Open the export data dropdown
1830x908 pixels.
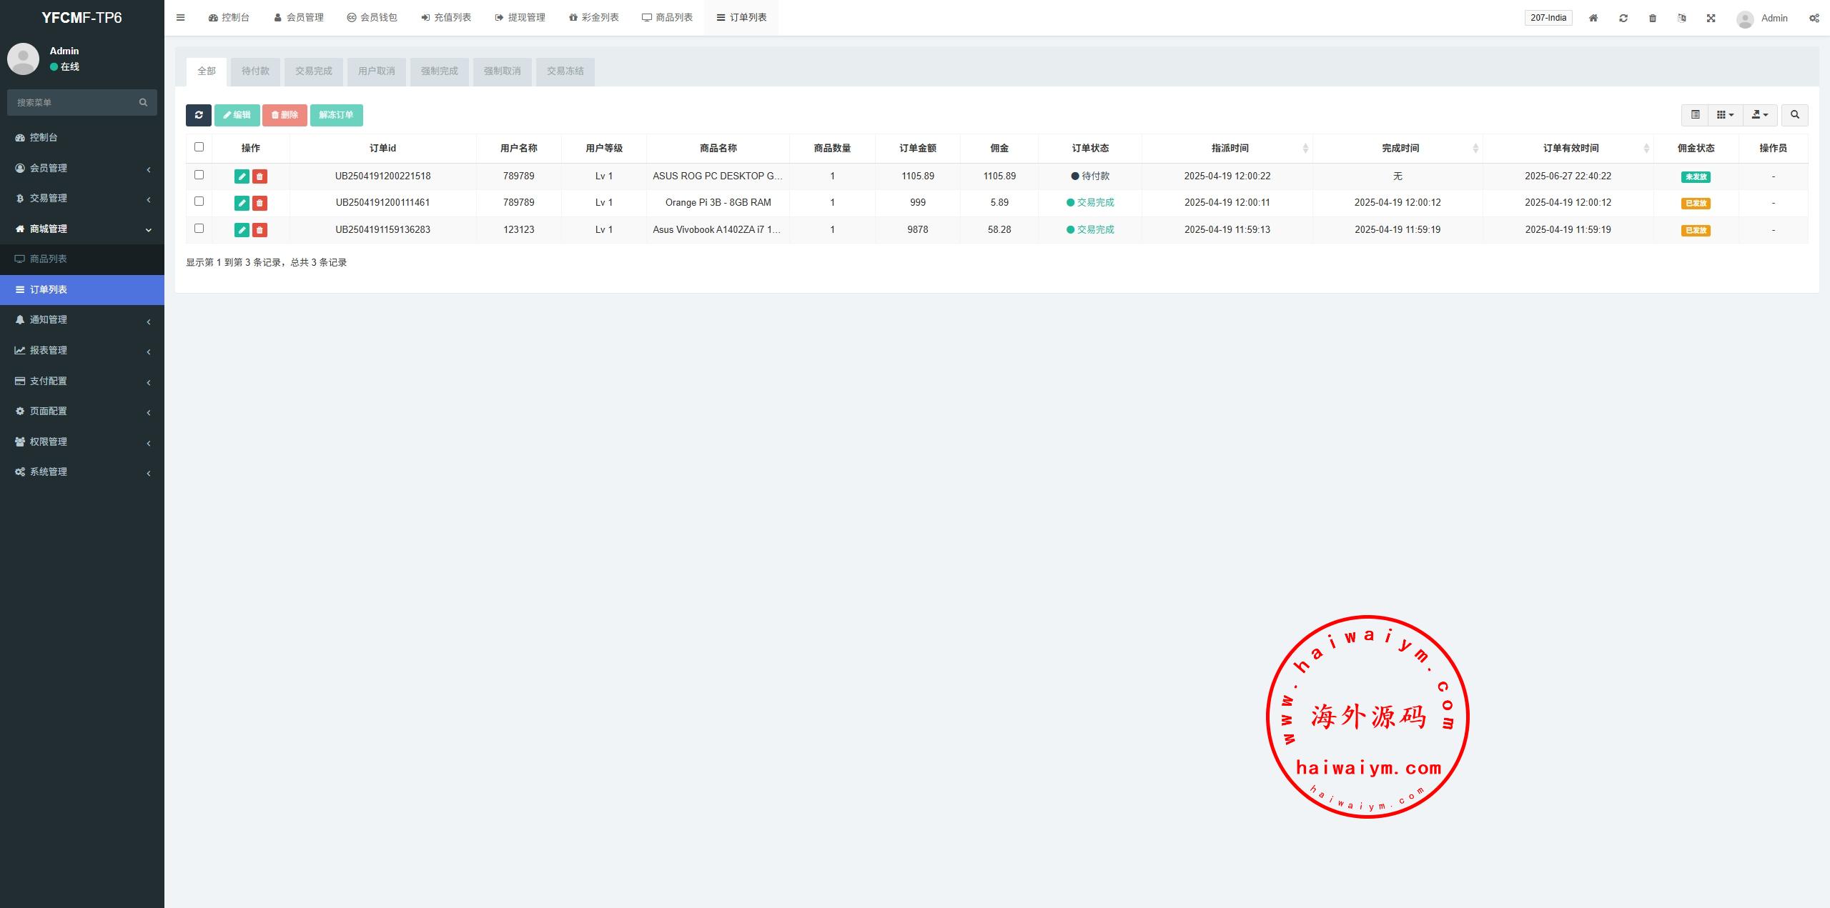pyautogui.click(x=1759, y=115)
